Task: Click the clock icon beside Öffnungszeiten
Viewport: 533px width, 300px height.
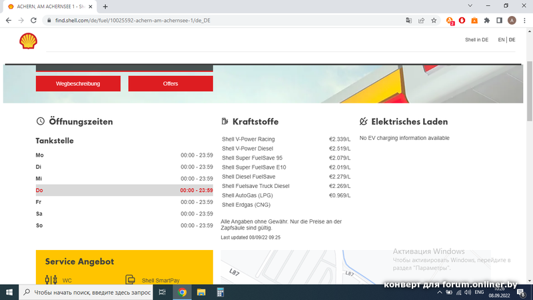Action: click(41, 121)
